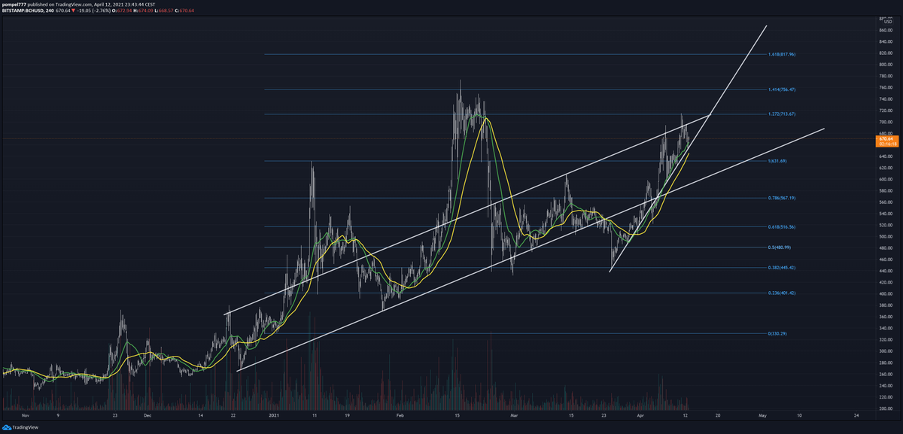Viewport: 903px width, 434px height.
Task: Click the 2021 year marker on time axis
Action: (x=274, y=415)
